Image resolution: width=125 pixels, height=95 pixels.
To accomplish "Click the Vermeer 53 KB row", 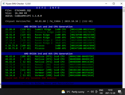I will [50, 75].
